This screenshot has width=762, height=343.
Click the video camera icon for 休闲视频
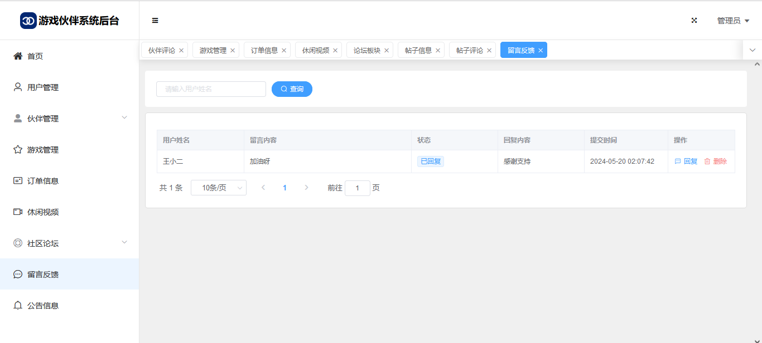pos(18,212)
